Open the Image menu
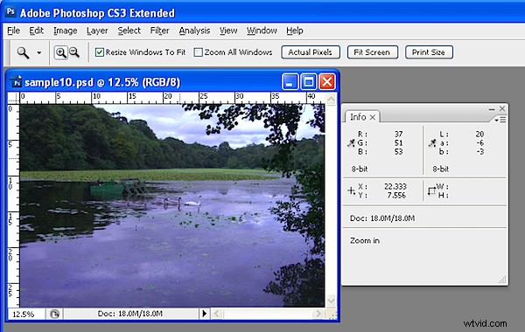 click(x=66, y=31)
